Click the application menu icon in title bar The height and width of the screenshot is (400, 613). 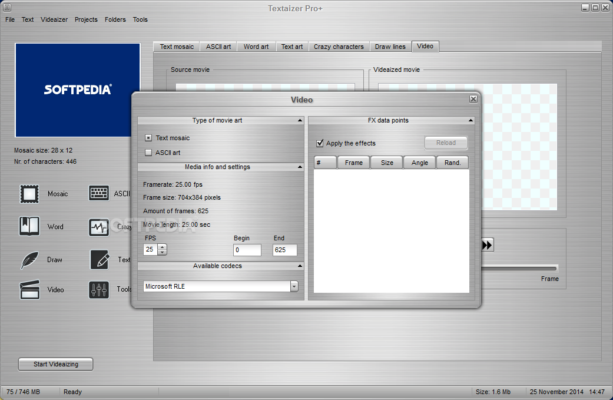pyautogui.click(x=6, y=7)
